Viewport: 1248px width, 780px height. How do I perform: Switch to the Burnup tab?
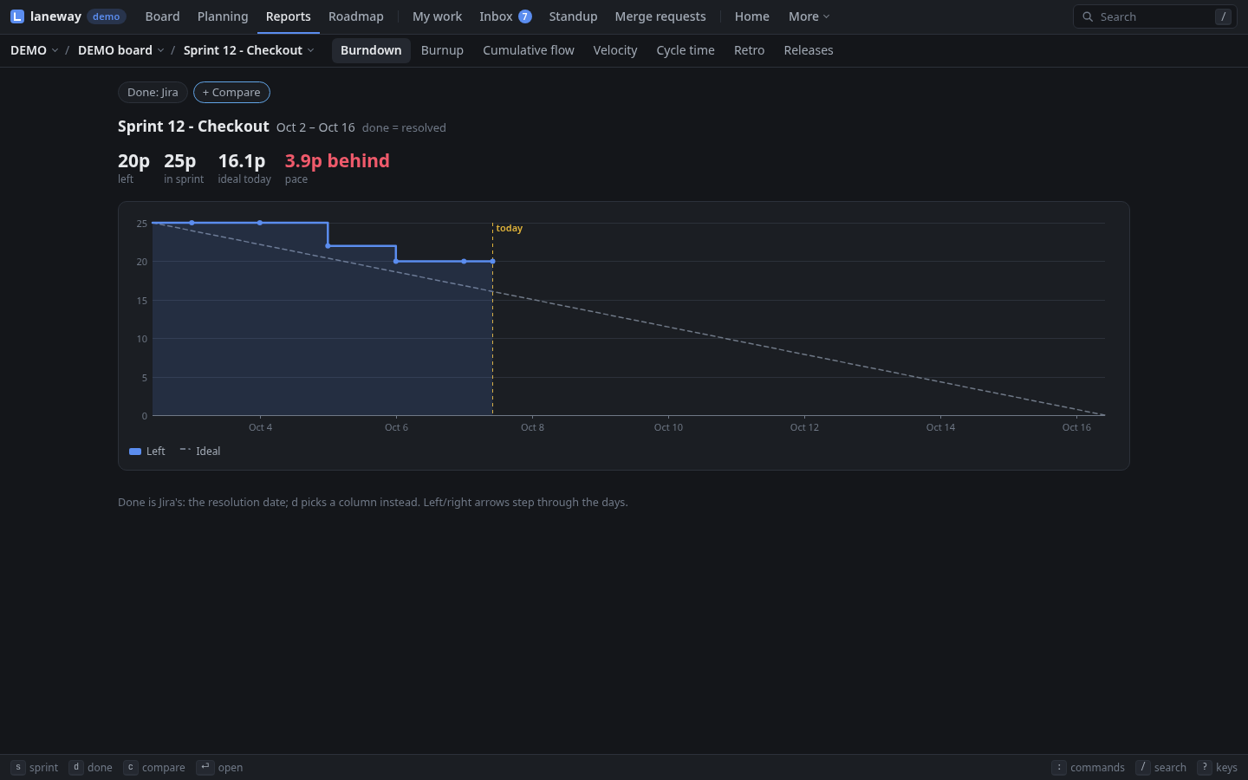[442, 50]
